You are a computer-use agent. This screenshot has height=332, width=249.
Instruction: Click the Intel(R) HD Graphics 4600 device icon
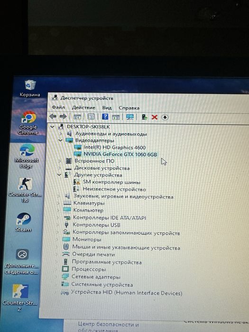78,147
